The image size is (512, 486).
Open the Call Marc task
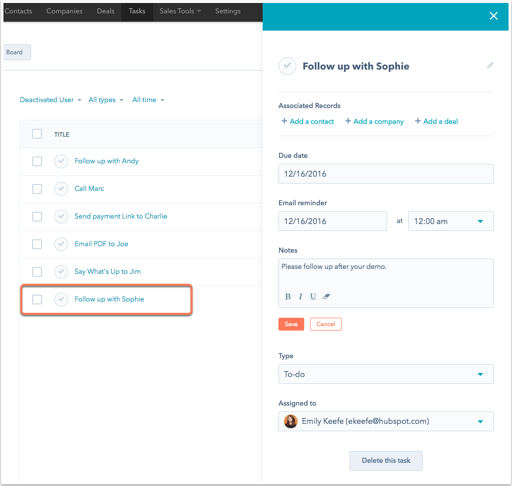(89, 188)
